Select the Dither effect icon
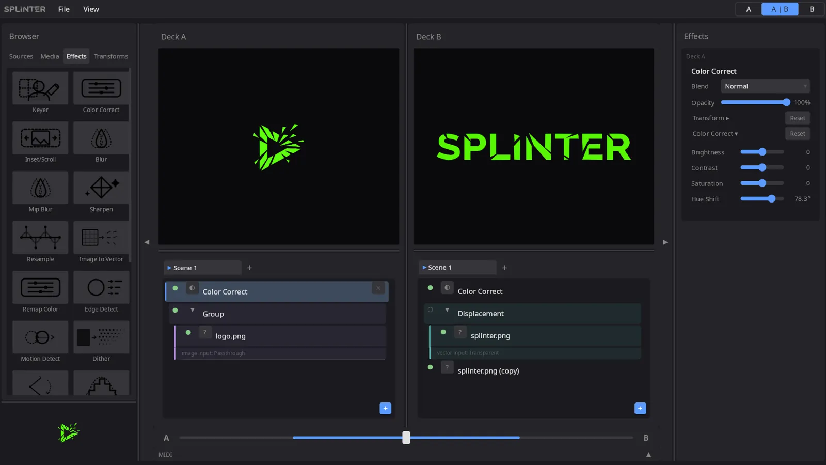The width and height of the screenshot is (826, 465). point(101,337)
